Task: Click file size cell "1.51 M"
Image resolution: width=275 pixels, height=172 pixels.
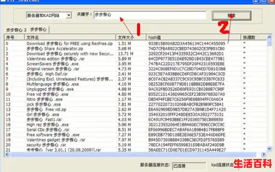Action: click(x=125, y=43)
